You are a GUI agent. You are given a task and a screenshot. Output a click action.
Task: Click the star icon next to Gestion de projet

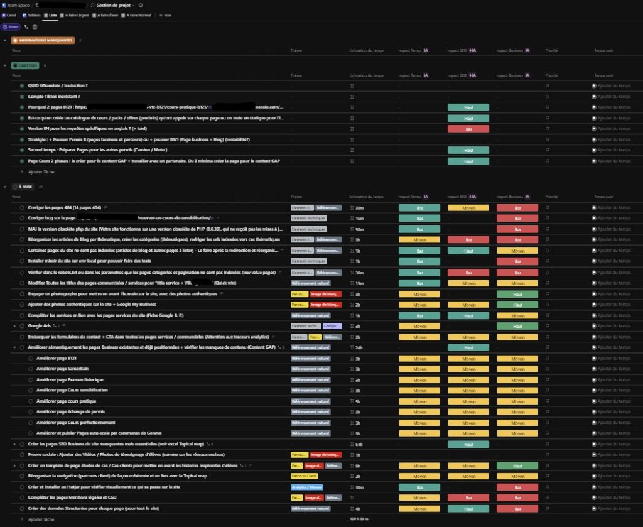(141, 6)
